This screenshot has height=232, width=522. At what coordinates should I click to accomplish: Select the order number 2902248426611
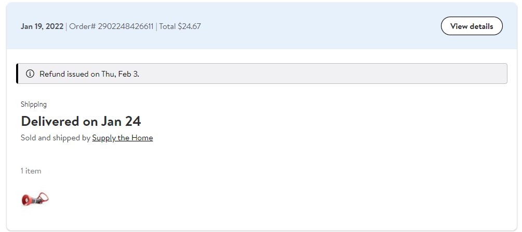click(x=126, y=26)
